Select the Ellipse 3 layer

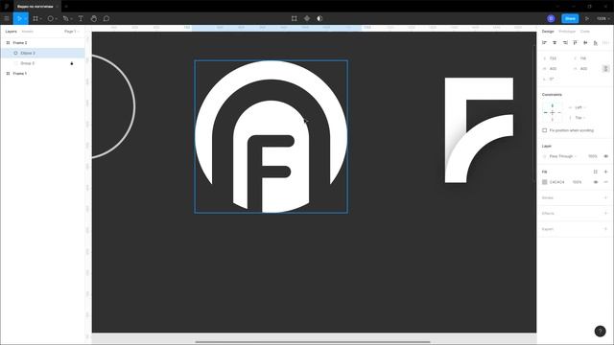(42, 53)
